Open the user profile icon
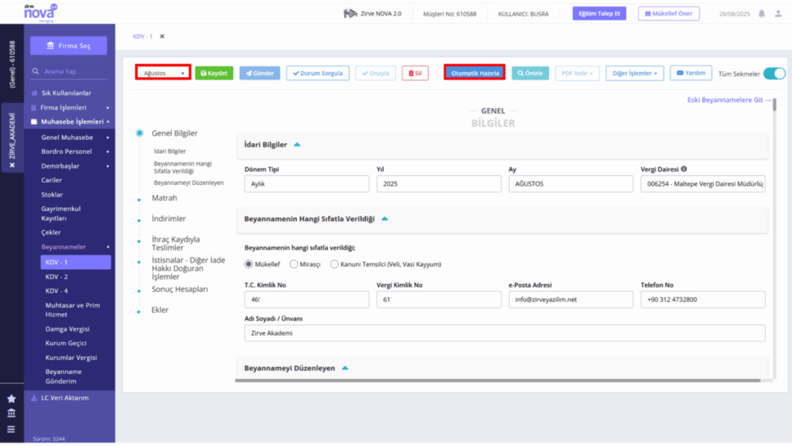 pos(778,14)
